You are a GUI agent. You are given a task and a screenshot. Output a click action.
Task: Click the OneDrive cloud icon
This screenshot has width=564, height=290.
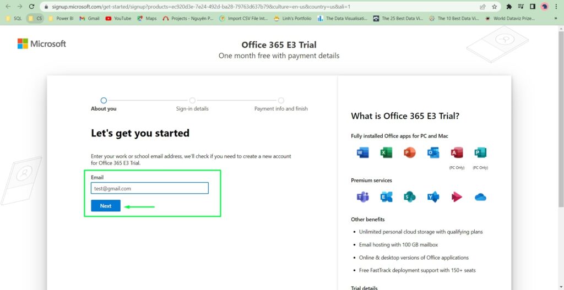480,197
